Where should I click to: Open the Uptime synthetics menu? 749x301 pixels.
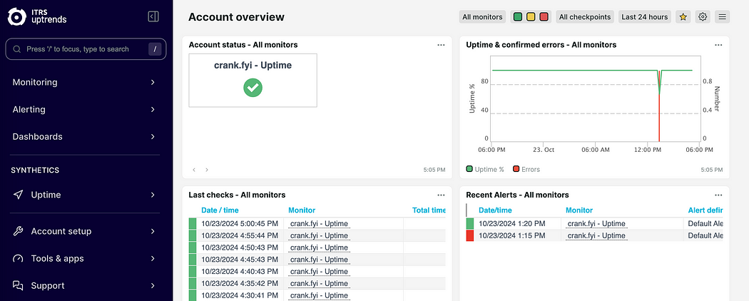(x=86, y=195)
